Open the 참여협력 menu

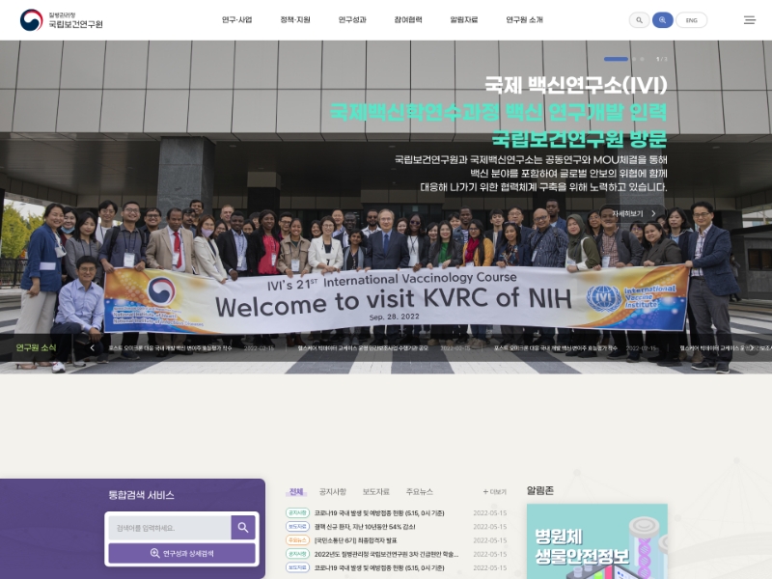(408, 20)
